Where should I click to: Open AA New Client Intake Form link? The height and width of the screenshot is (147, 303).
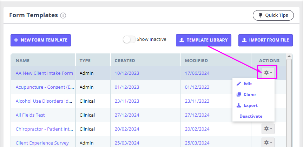(44, 73)
